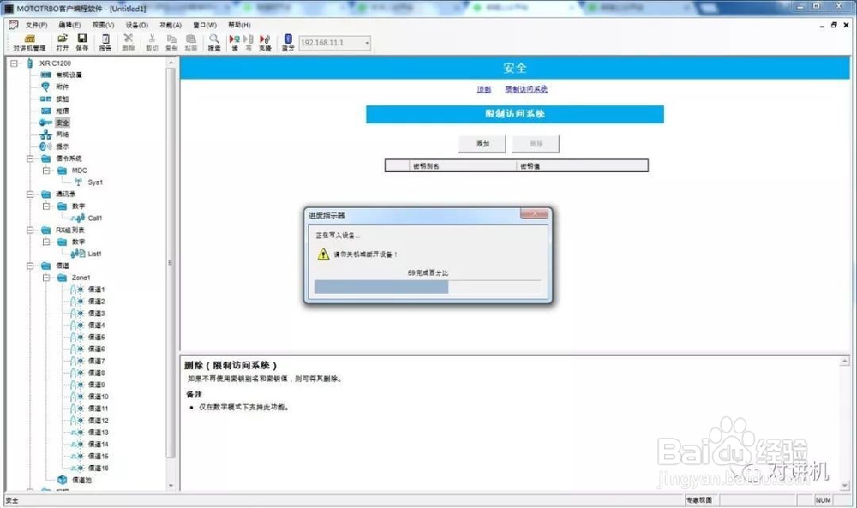Screen dimensions: 857x508
Task: Open the 帮助(H) menu
Action: click(239, 25)
